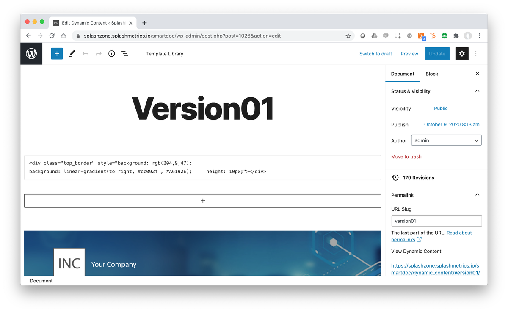This screenshot has height=312, width=508.
Task: Open the editor more options menu
Action: point(475,54)
